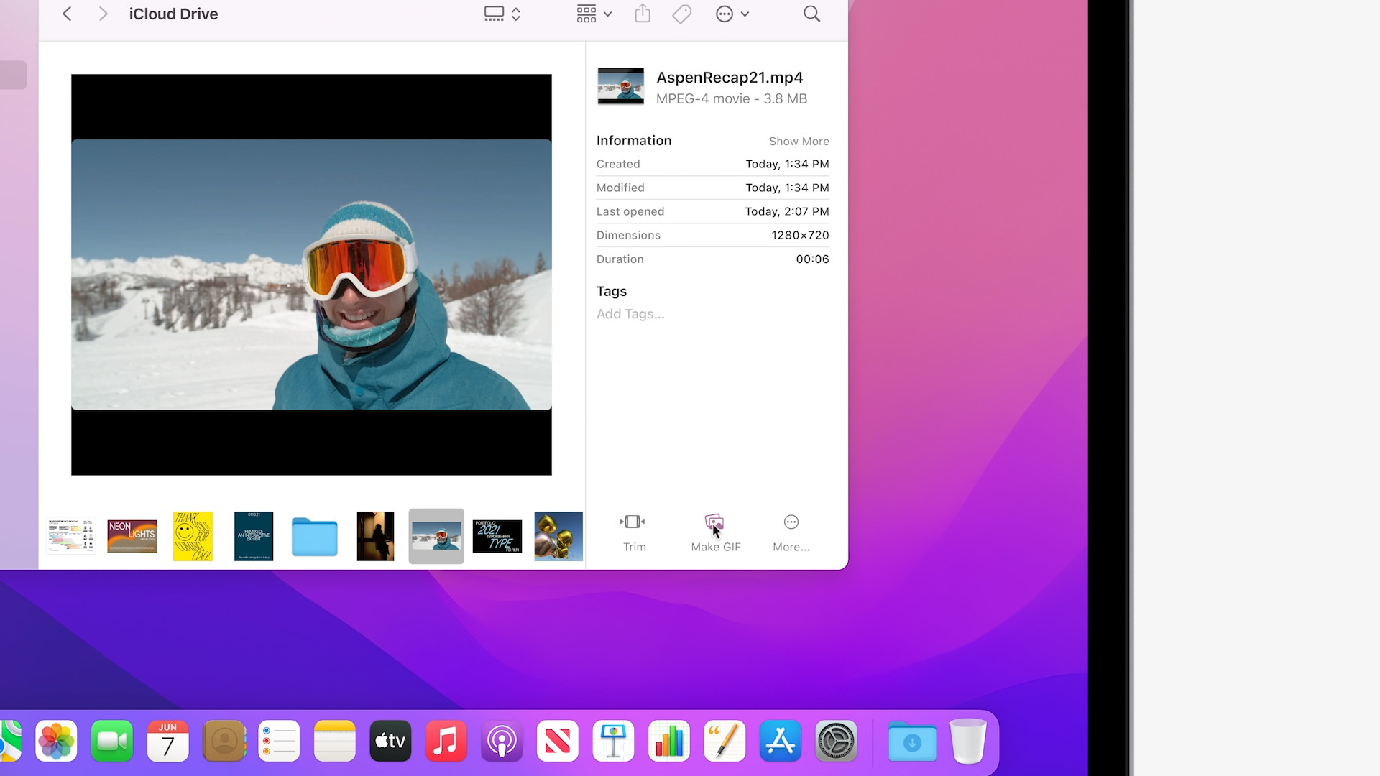The width and height of the screenshot is (1380, 776).
Task: Select the Neon Lights thumbnail
Action: (x=131, y=536)
